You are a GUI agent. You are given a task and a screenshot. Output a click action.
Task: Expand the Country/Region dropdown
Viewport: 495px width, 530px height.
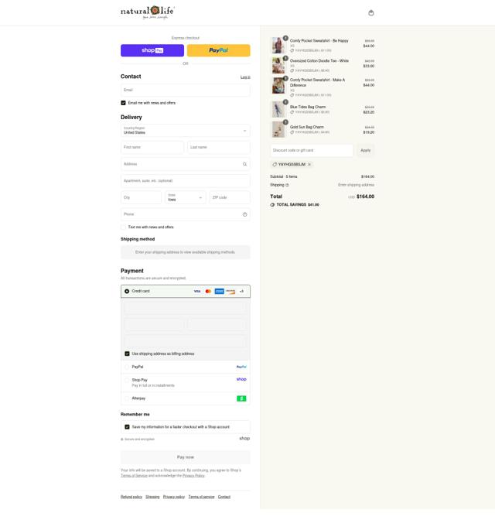(x=185, y=131)
